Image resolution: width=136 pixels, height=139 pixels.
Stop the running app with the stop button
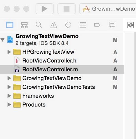pos(67,9)
